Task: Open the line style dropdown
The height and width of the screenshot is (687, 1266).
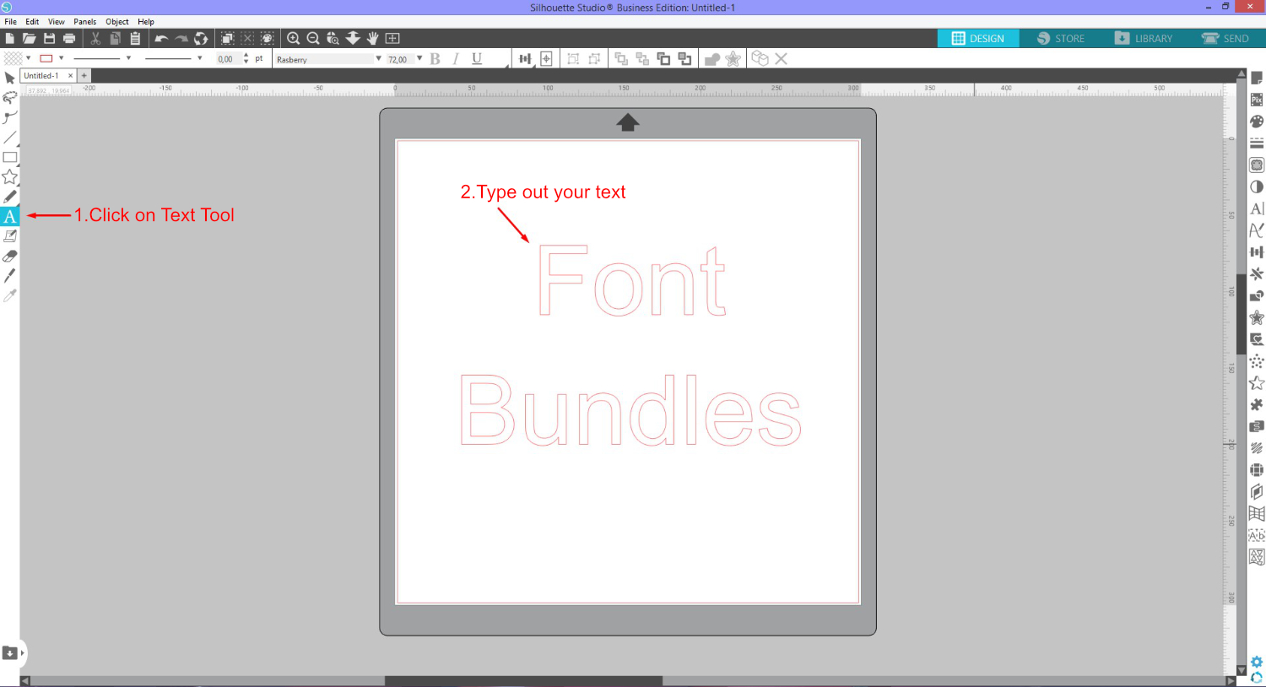Action: pos(128,58)
